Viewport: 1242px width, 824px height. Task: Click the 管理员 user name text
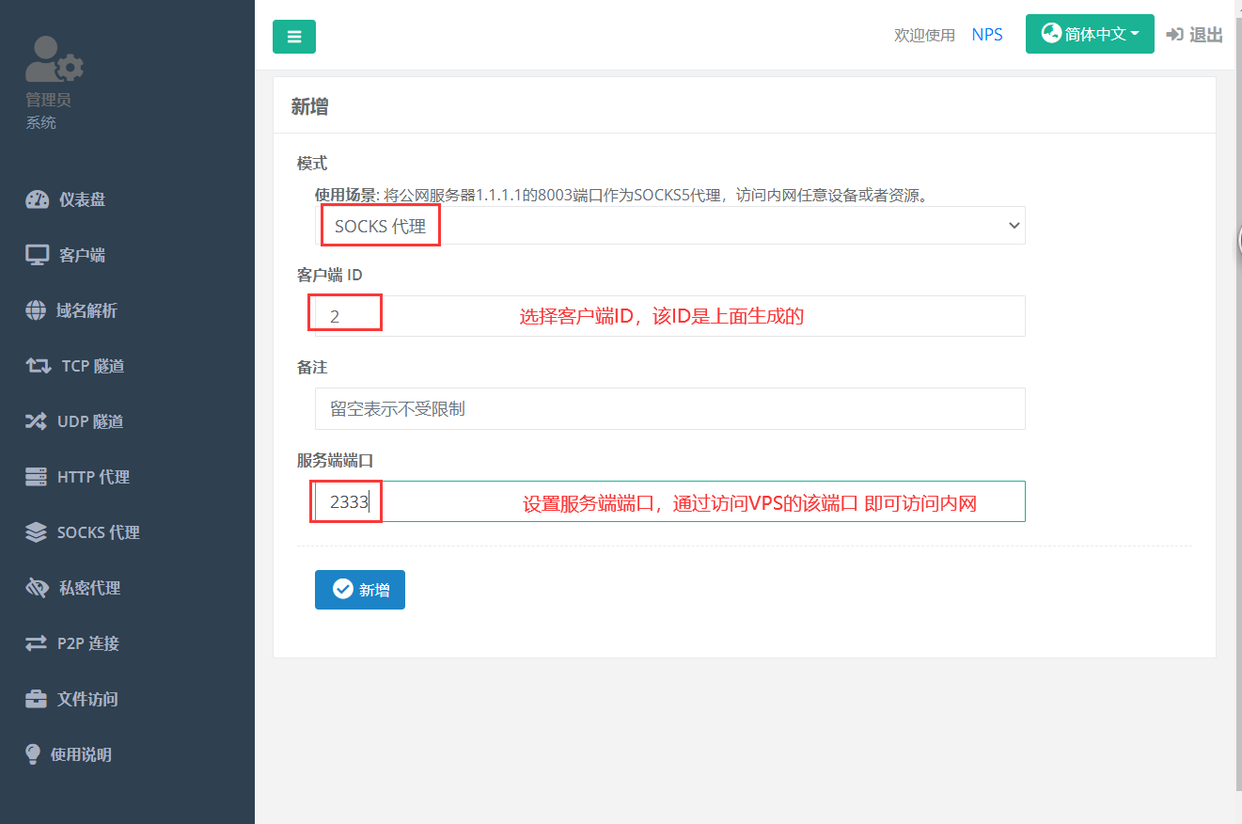point(48,100)
